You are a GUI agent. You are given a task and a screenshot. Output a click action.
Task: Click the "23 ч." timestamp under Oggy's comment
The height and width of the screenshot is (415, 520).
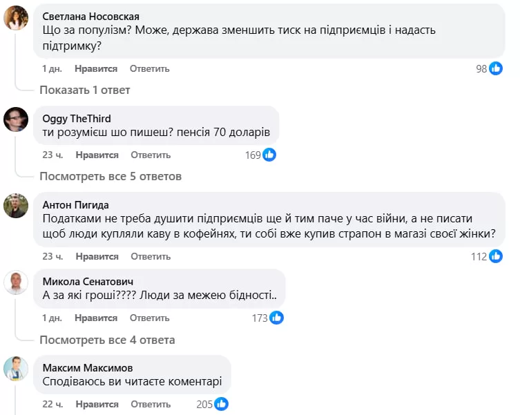pos(52,155)
